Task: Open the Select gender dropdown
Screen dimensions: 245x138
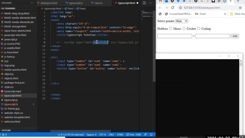Action: [181, 21]
